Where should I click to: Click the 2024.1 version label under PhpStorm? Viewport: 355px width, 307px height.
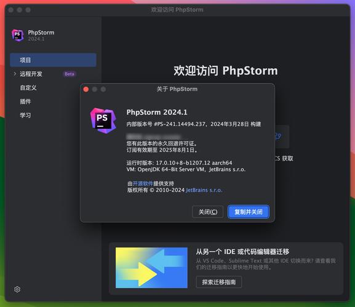pyautogui.click(x=36, y=39)
